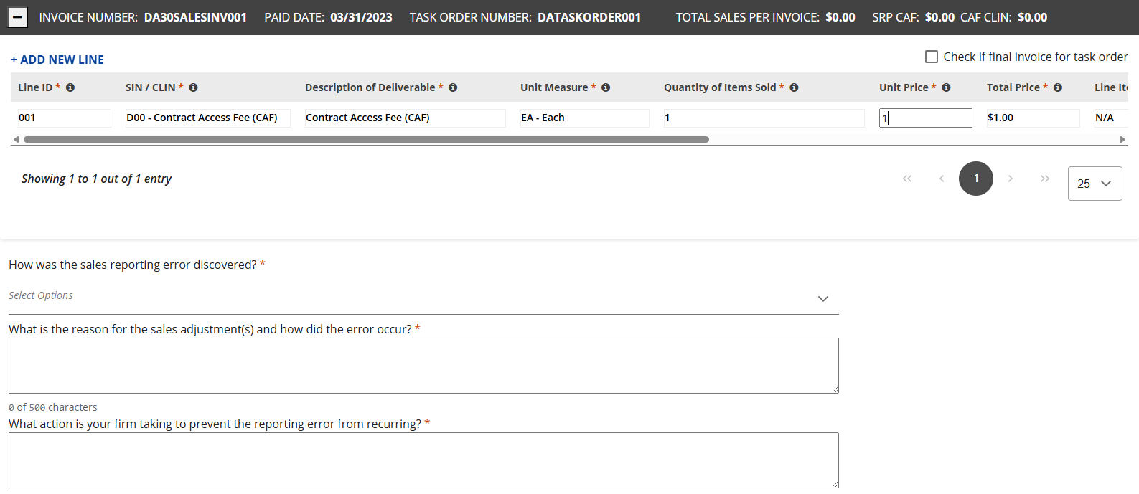
Task: Edit the Description of Deliverable field
Action: click(x=406, y=118)
